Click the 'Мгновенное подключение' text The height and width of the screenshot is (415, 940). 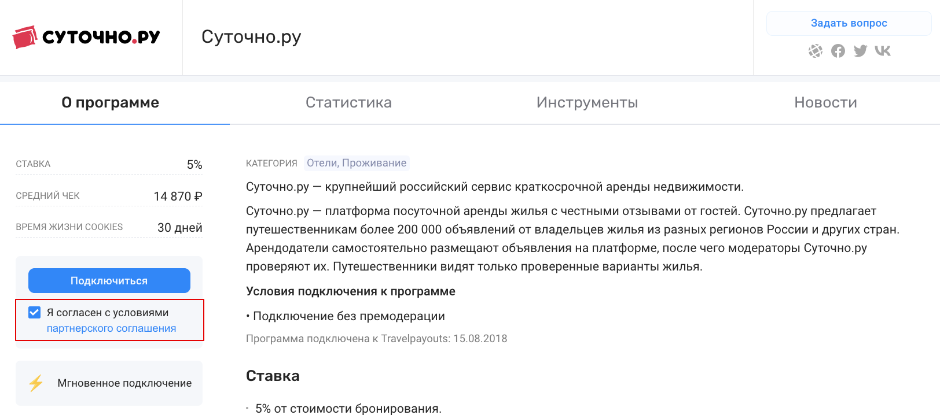(x=124, y=383)
